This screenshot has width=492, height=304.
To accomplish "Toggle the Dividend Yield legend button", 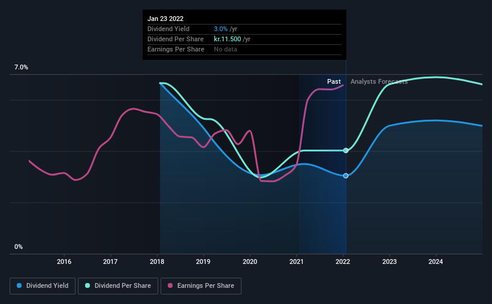I will coord(43,286).
